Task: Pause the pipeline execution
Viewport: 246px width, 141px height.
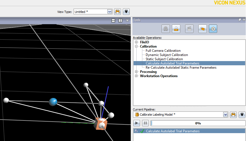Action: (x=145, y=123)
